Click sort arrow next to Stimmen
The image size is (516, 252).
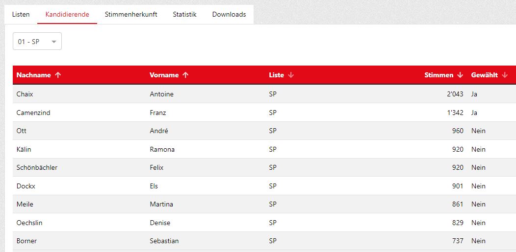pyautogui.click(x=460, y=75)
